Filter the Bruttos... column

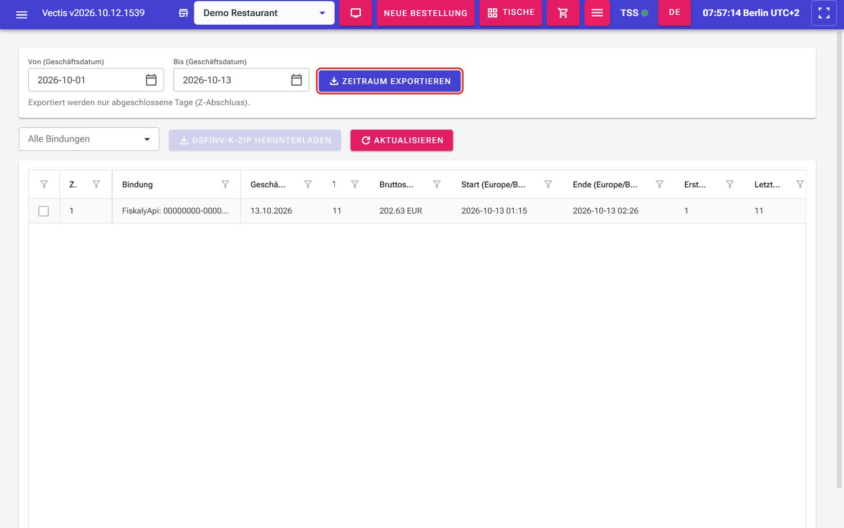(437, 184)
